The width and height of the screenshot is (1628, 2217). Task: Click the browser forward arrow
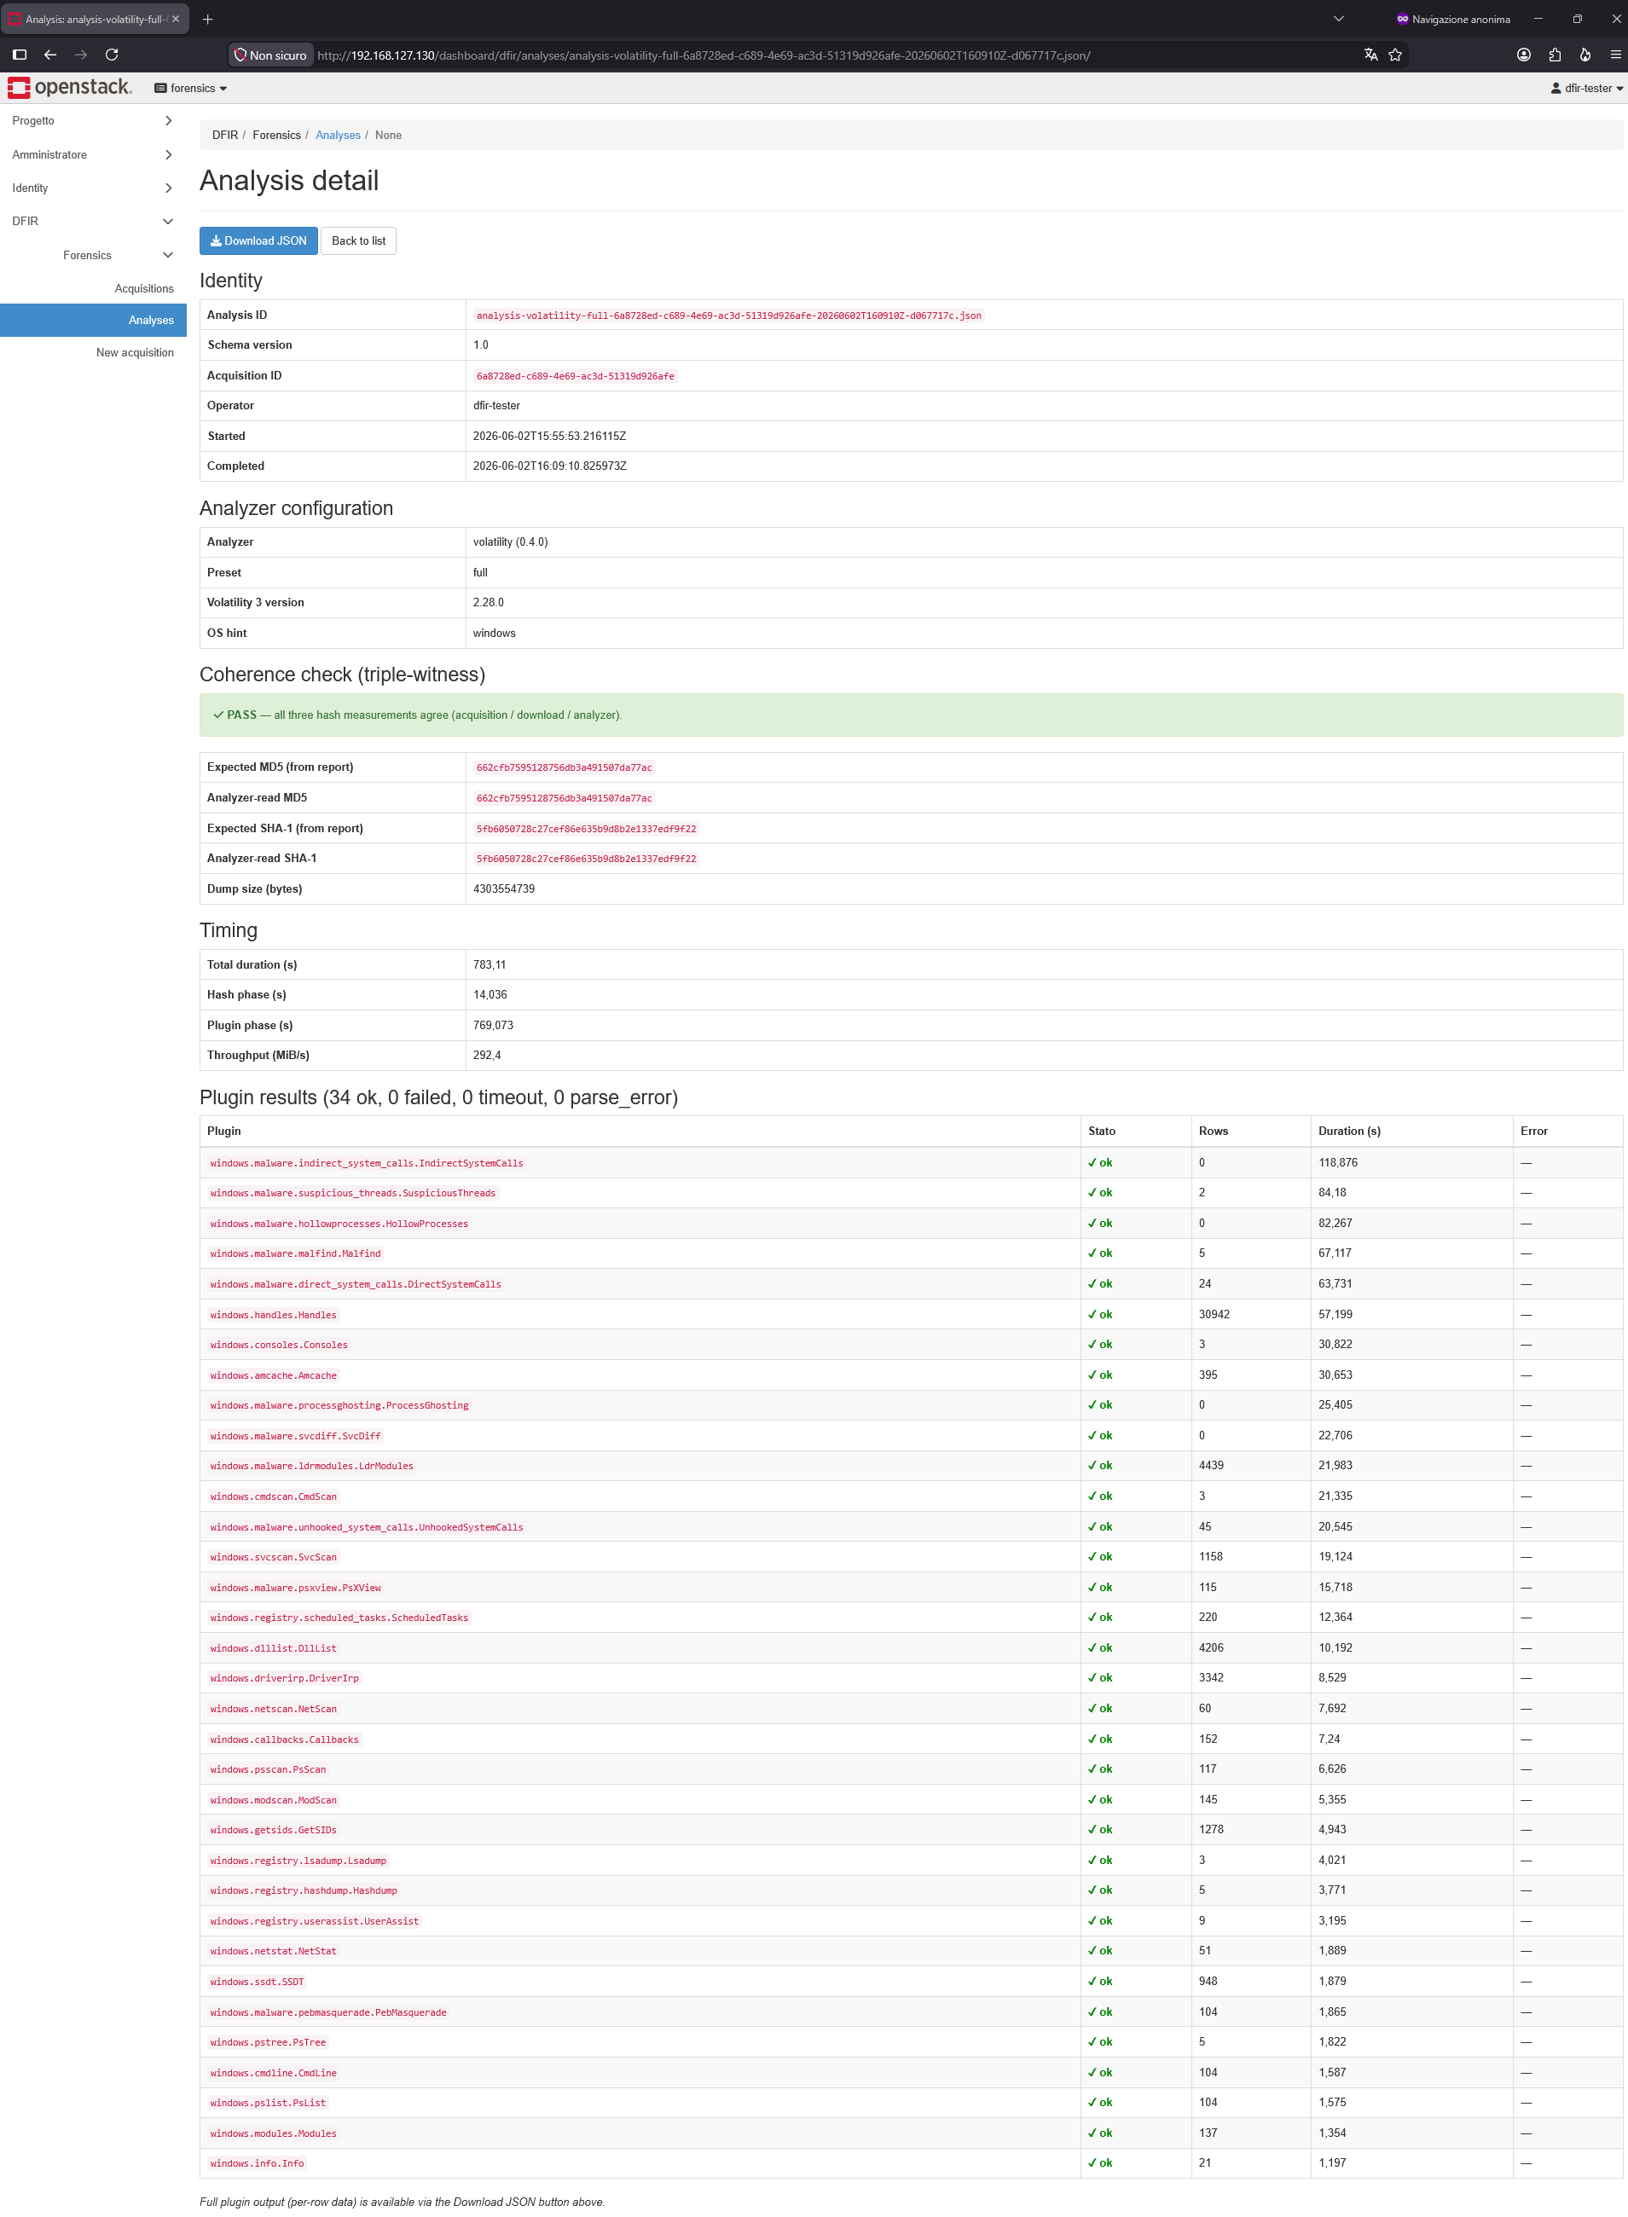[81, 55]
